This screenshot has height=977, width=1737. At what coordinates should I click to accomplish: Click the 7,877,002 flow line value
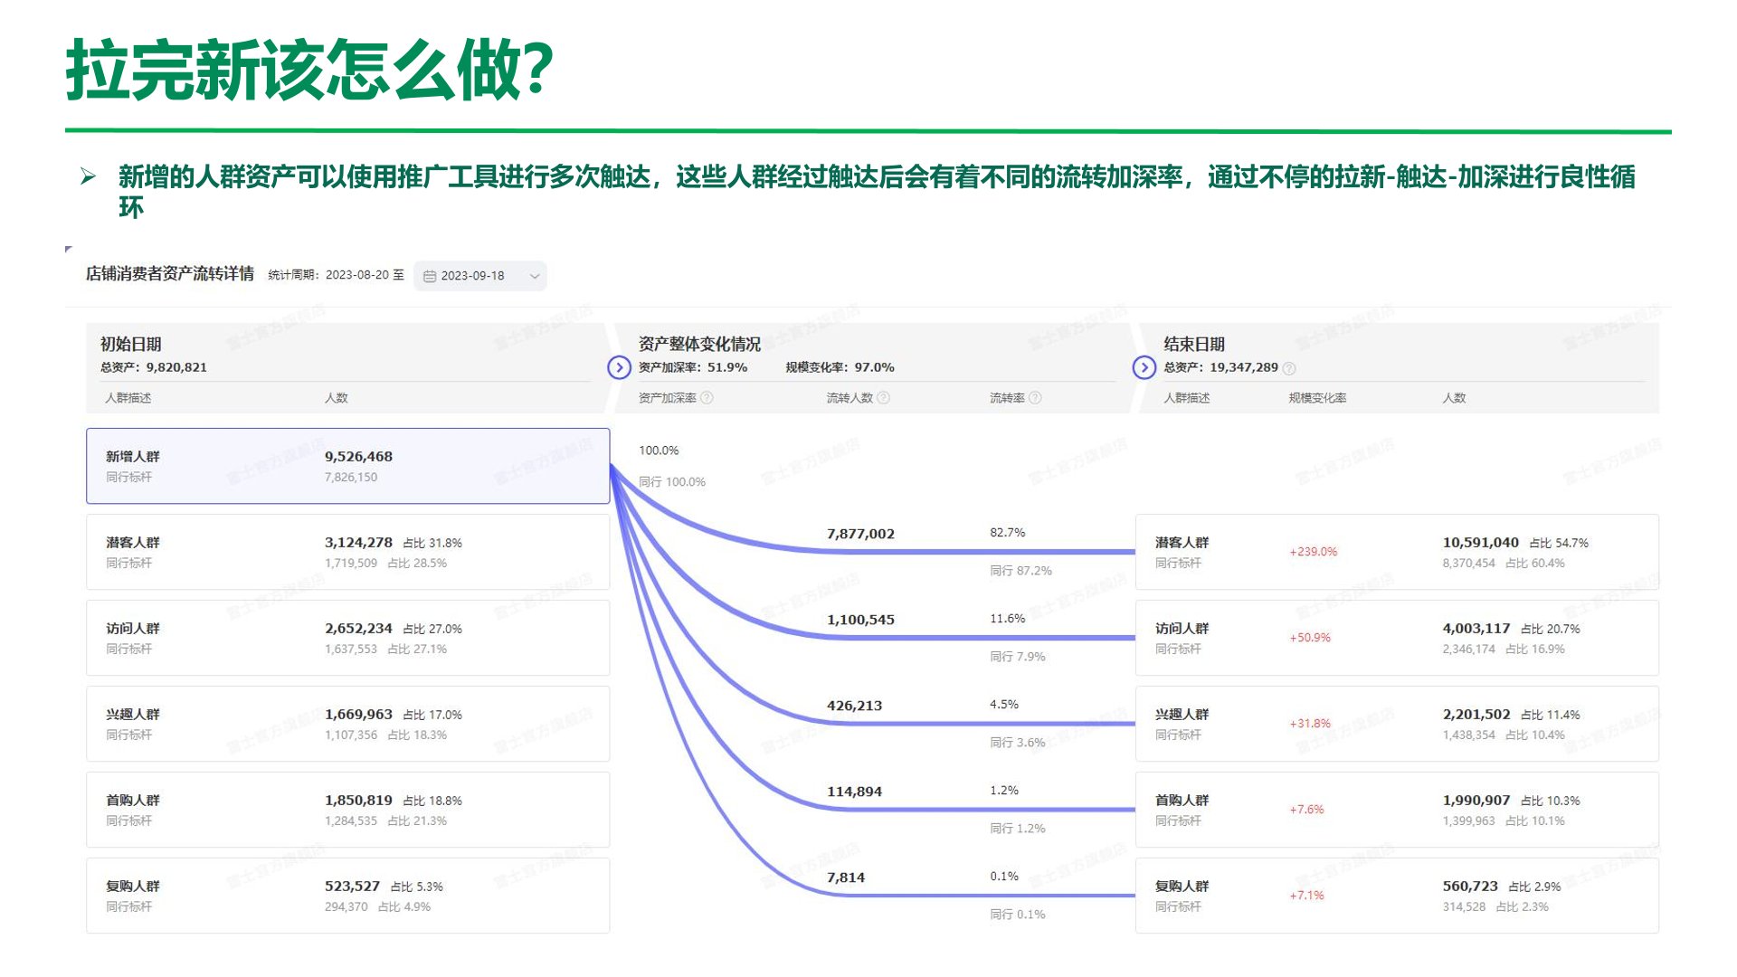[860, 535]
